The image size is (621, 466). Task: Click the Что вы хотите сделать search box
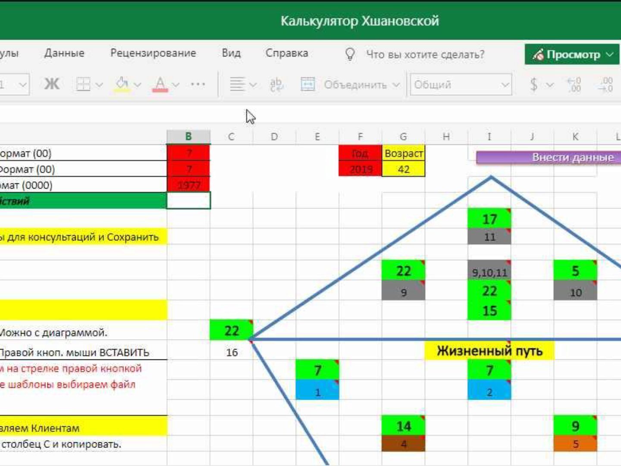tap(425, 54)
